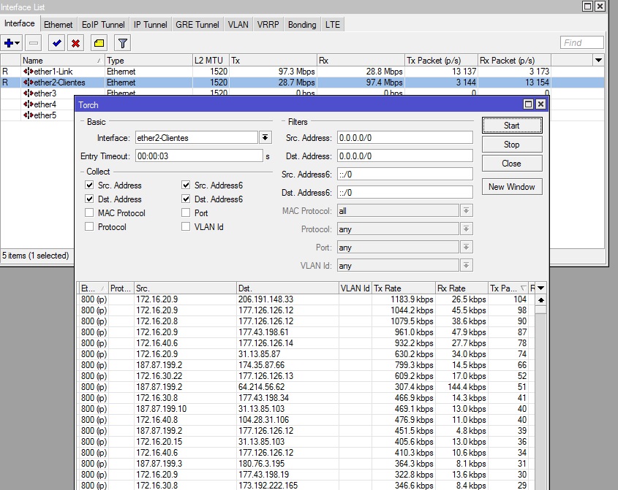Click the blue checkmark Enable icon
The width and height of the screenshot is (618, 490).
[x=57, y=44]
